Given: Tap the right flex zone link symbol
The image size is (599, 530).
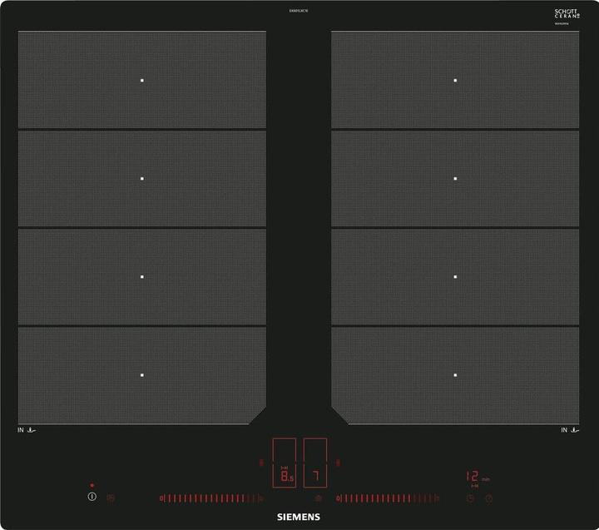Looking at the screenshot, I should click(x=338, y=463).
